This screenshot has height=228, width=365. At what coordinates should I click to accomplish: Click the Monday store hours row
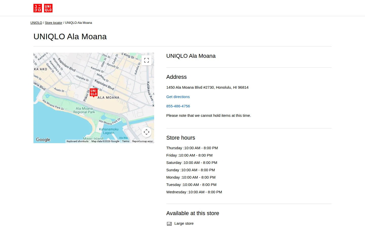tap(191, 177)
